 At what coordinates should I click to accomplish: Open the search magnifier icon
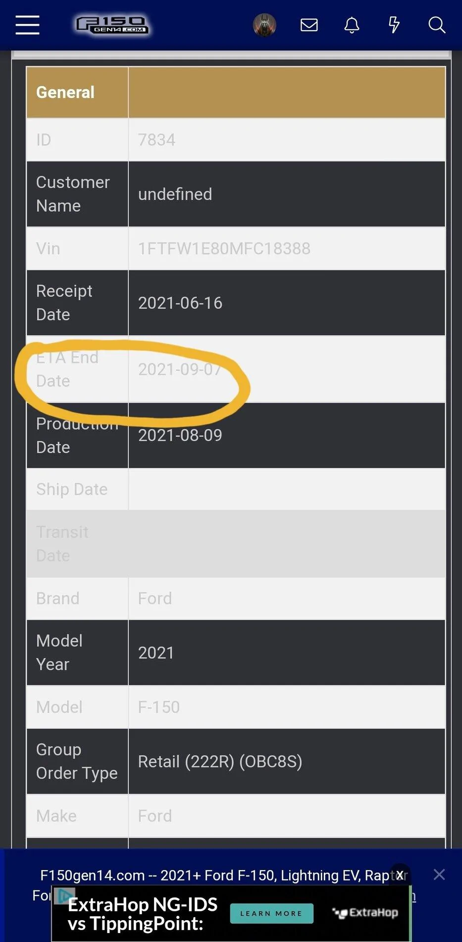436,25
